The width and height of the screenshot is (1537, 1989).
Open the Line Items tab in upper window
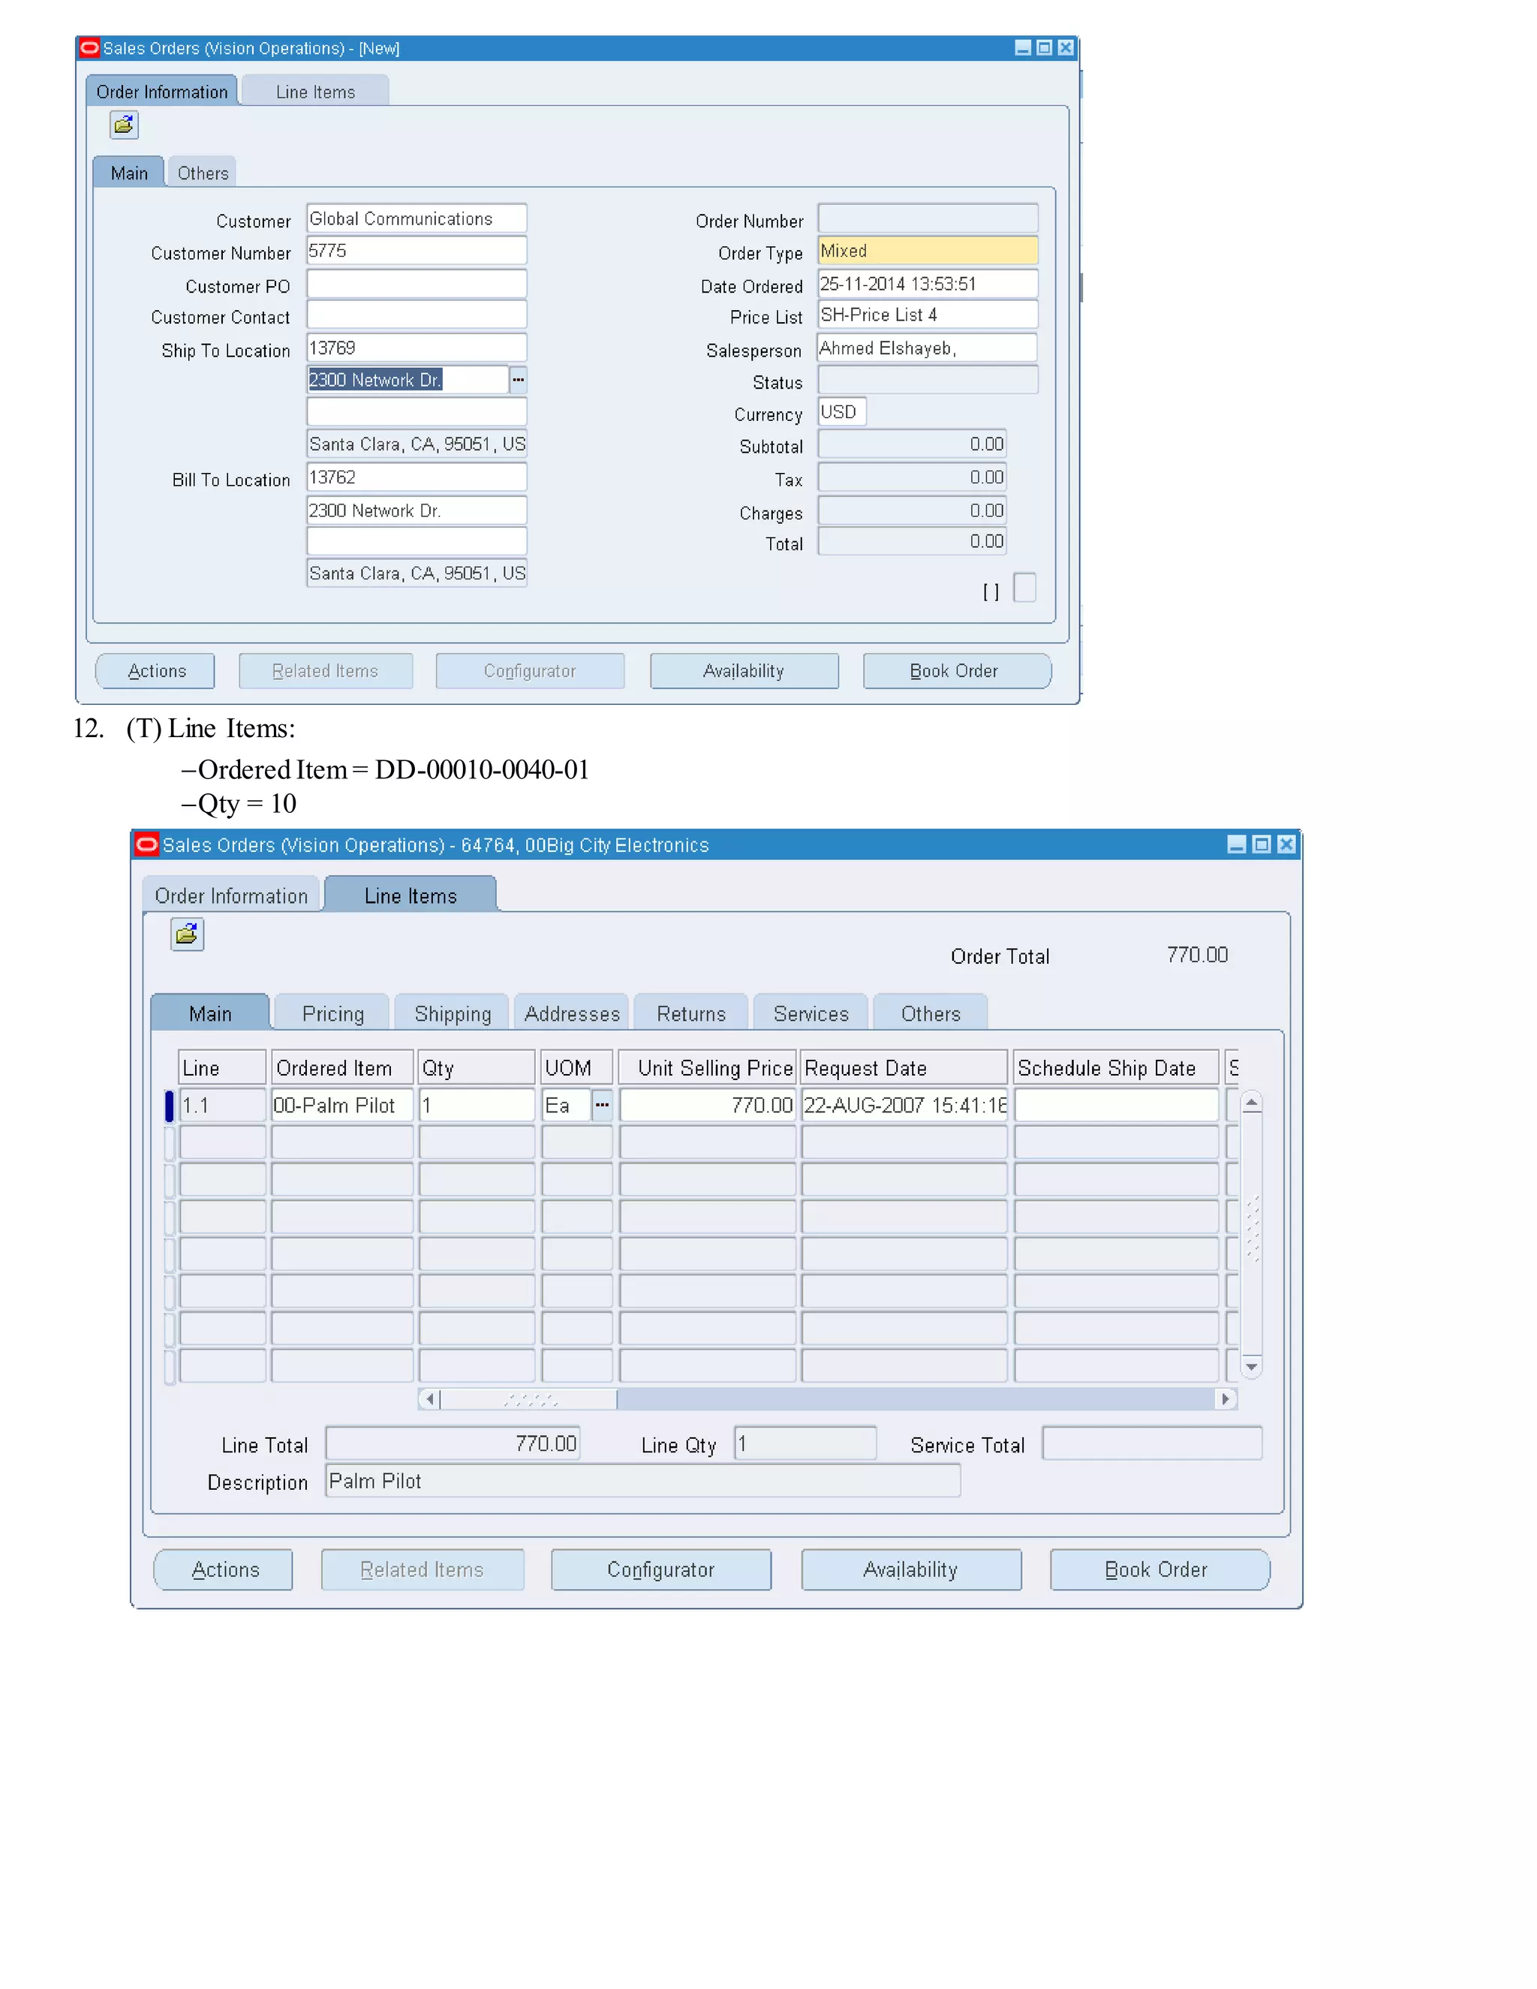[315, 92]
